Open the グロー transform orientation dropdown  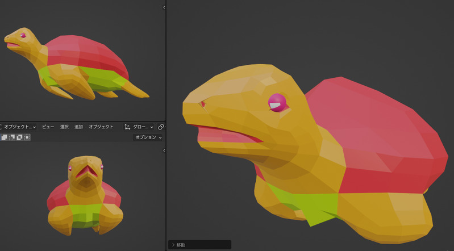[x=139, y=127]
